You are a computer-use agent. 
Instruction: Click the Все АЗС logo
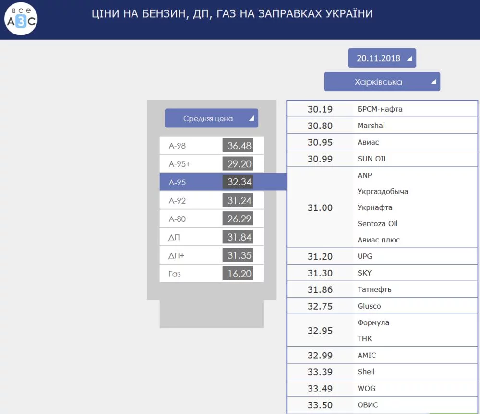(x=21, y=19)
